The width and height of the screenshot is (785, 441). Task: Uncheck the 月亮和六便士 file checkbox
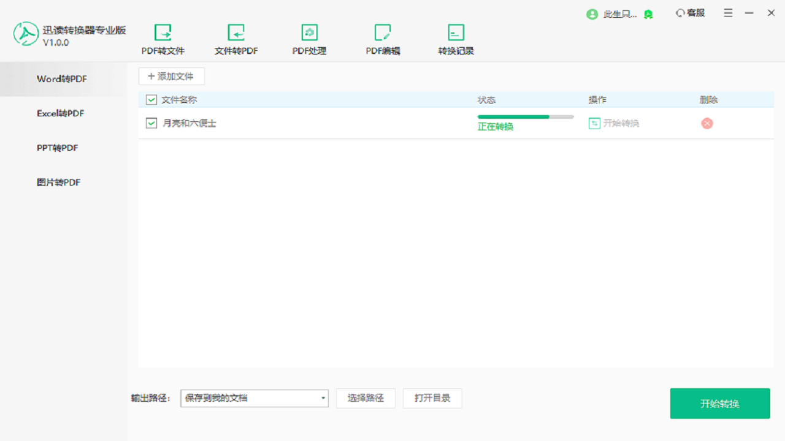pos(150,123)
